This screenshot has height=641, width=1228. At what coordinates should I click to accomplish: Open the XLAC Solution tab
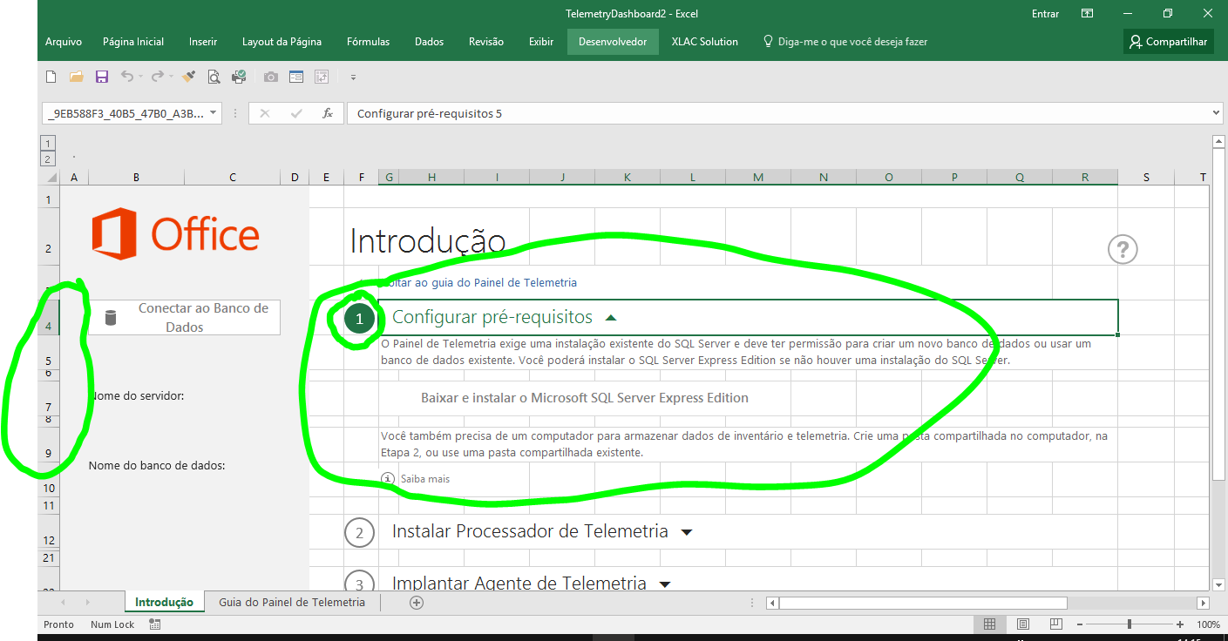[x=704, y=41]
